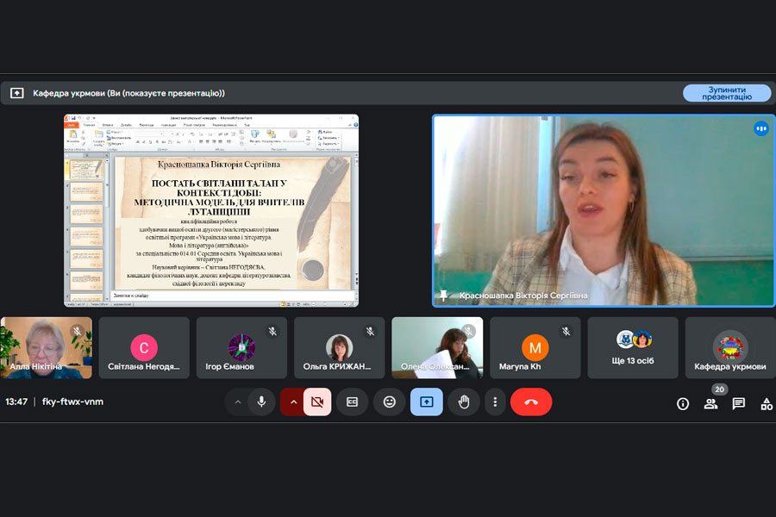Click Кафедра укрмови's flower avatar
776x517 pixels.
click(x=730, y=346)
